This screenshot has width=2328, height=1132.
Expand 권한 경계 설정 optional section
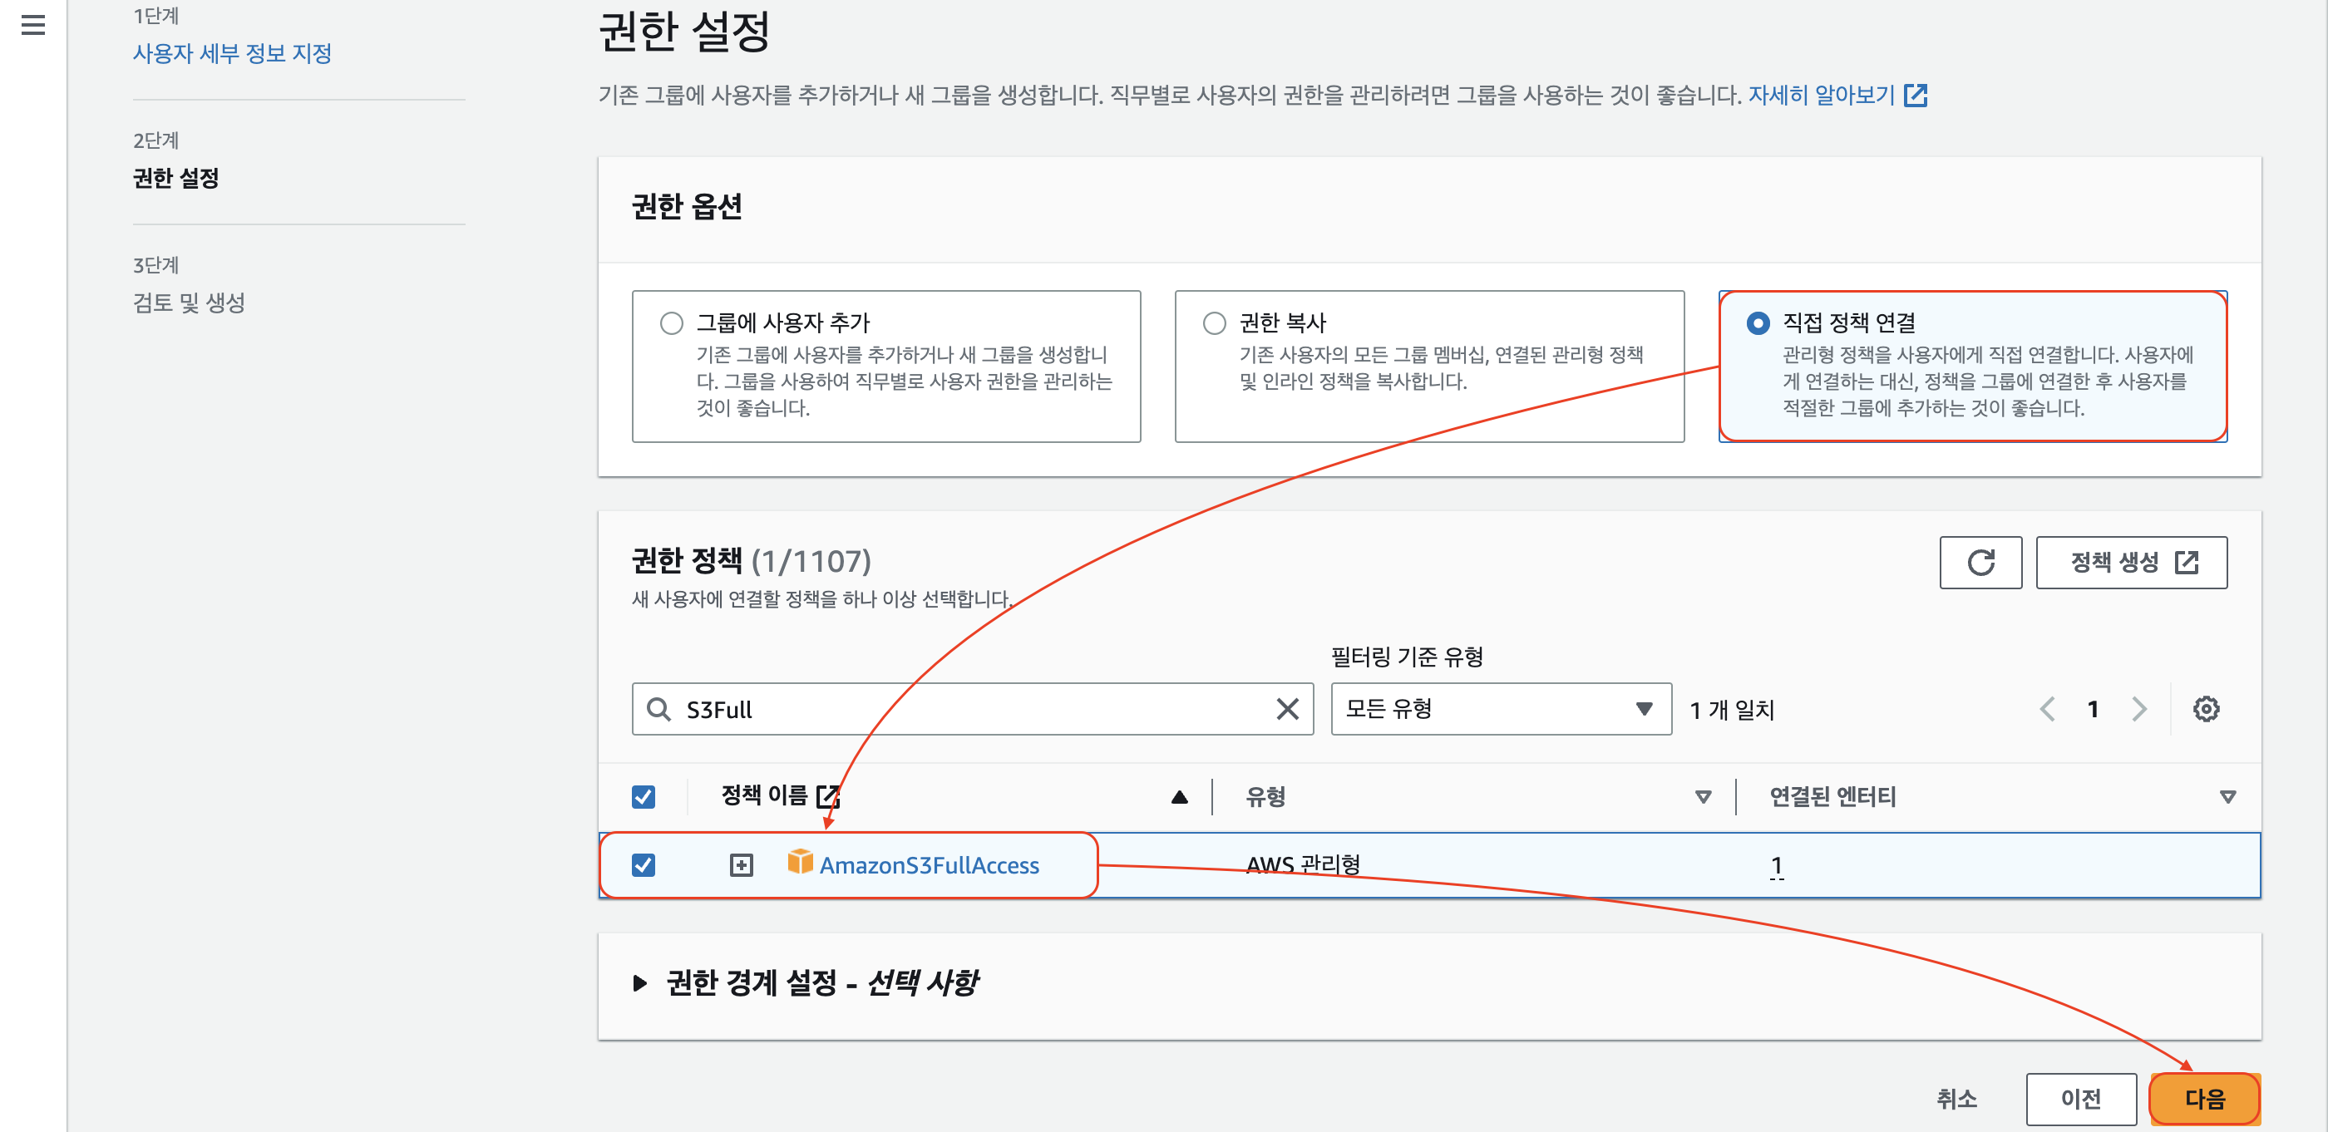click(x=640, y=983)
